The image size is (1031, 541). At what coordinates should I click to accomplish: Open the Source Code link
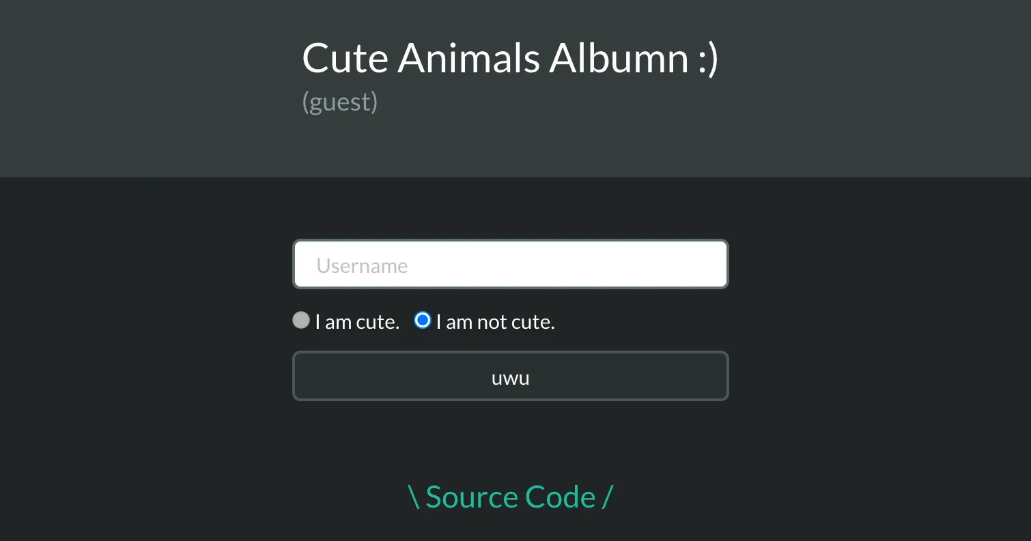[x=511, y=497]
